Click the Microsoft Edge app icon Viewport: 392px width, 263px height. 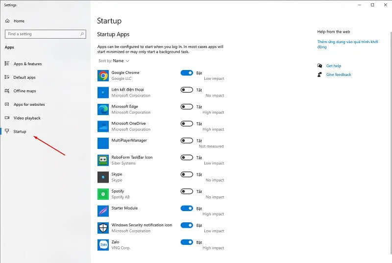click(103, 109)
